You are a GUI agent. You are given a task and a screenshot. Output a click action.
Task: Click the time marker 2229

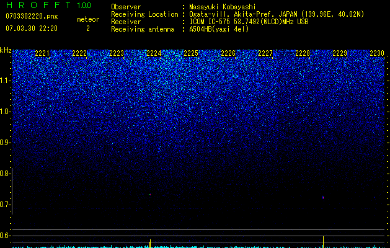(x=340, y=53)
